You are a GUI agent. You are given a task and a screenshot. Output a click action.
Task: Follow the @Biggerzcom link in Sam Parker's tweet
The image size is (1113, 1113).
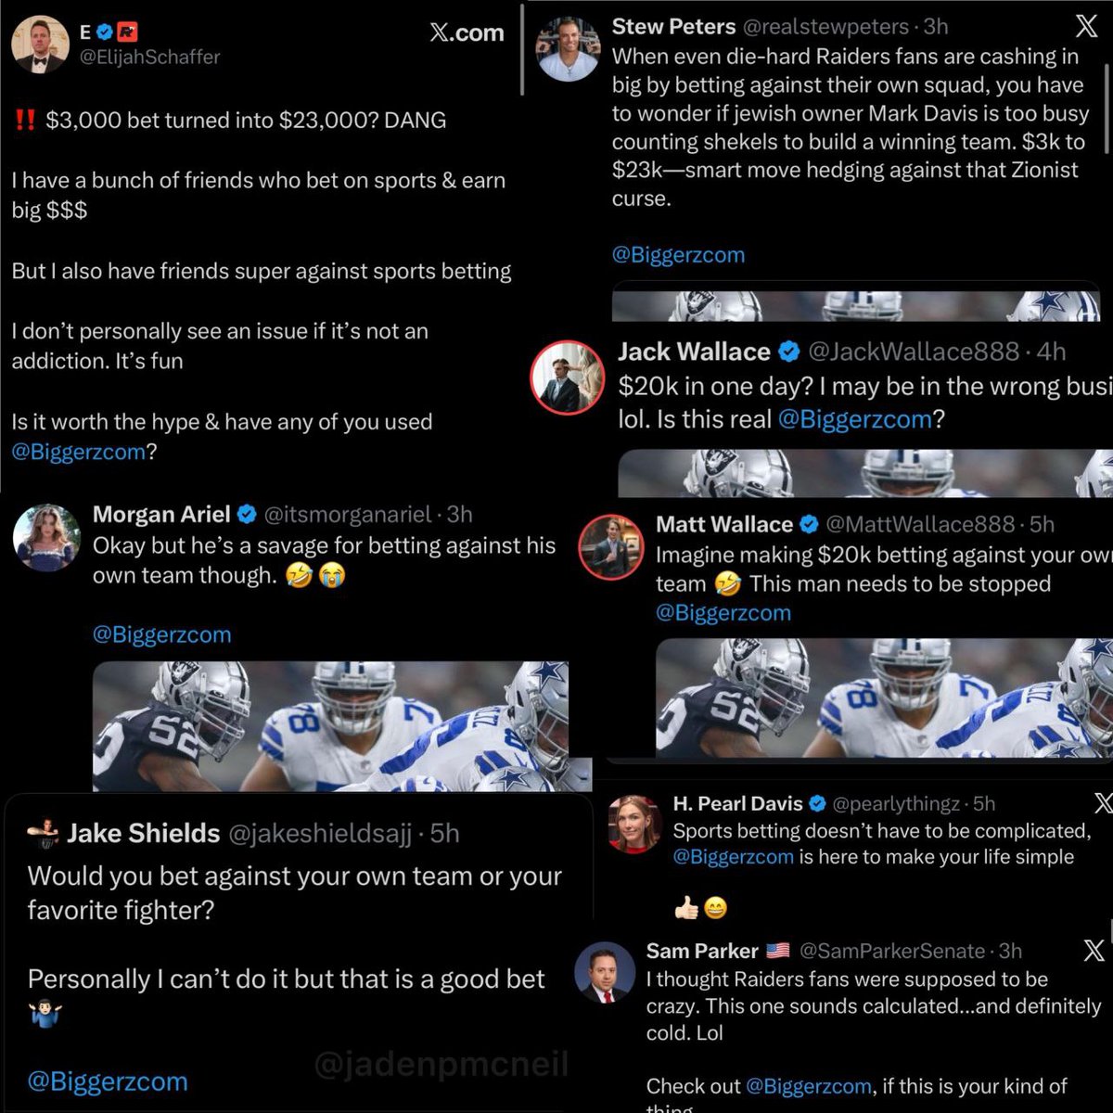pos(808,1086)
